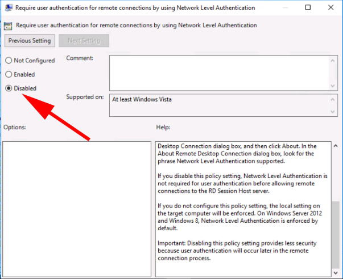
Task: Click 'If you disable this policy setting' text
Action: [242, 184]
